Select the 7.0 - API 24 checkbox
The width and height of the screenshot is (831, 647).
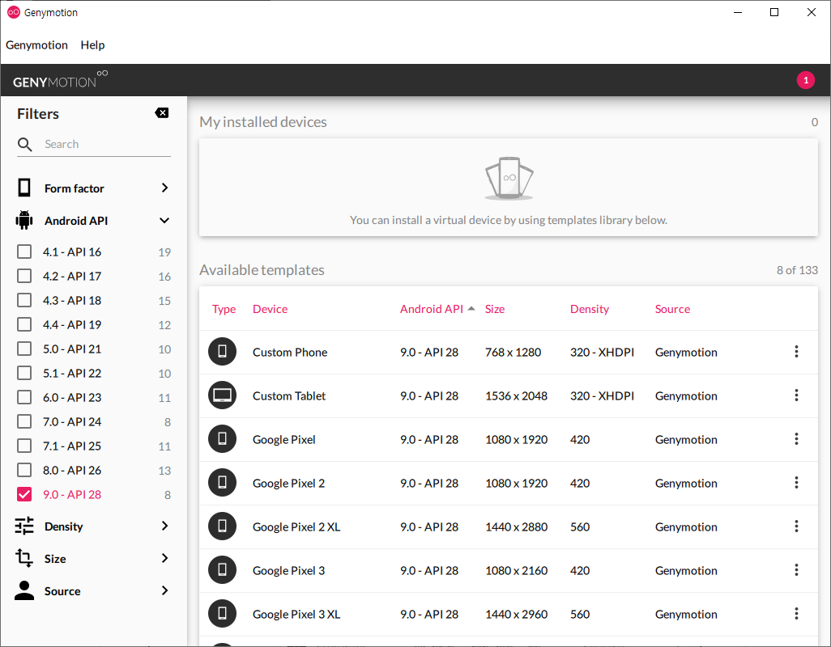point(24,421)
